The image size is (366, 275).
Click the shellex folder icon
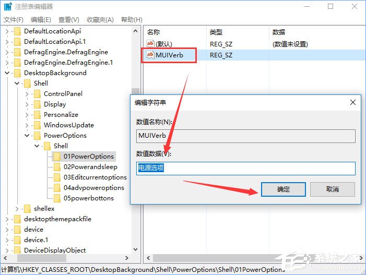point(27,209)
